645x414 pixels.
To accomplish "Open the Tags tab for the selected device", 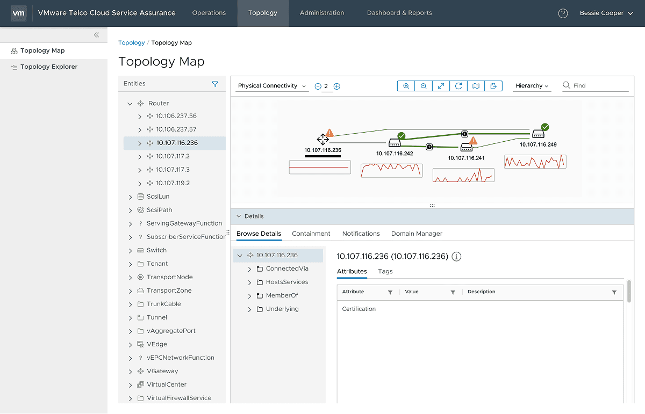I will pos(385,272).
